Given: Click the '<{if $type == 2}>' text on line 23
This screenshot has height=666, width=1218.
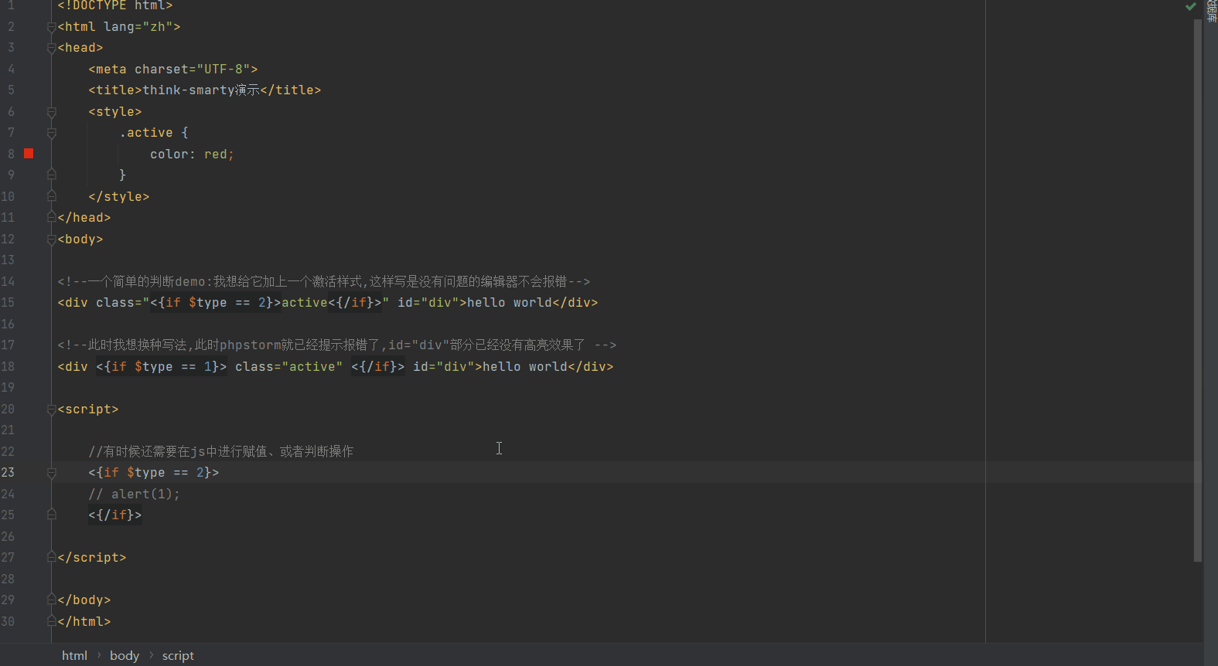Looking at the screenshot, I should click(x=154, y=472).
